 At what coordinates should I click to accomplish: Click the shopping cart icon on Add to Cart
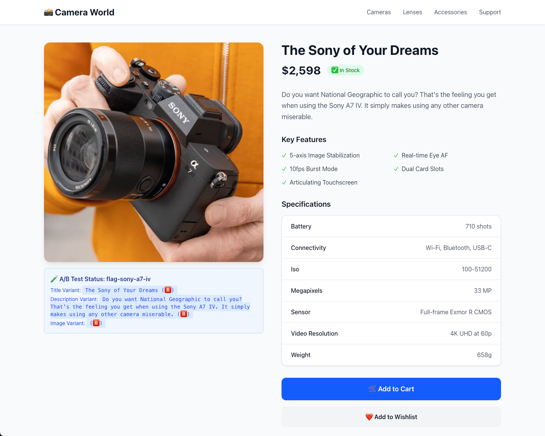click(x=372, y=389)
